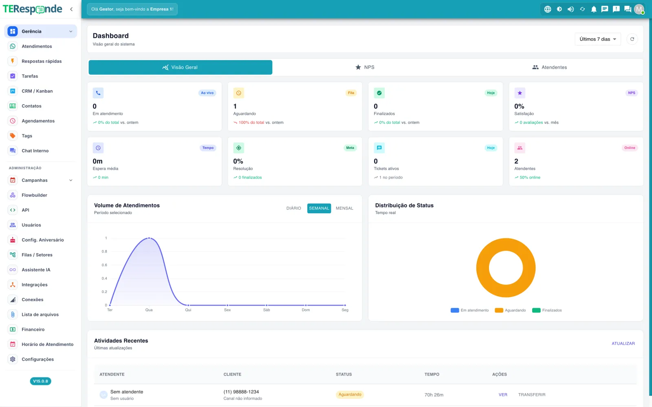The image size is (652, 407).
Task: Open notifications bell icon
Action: coord(594,9)
